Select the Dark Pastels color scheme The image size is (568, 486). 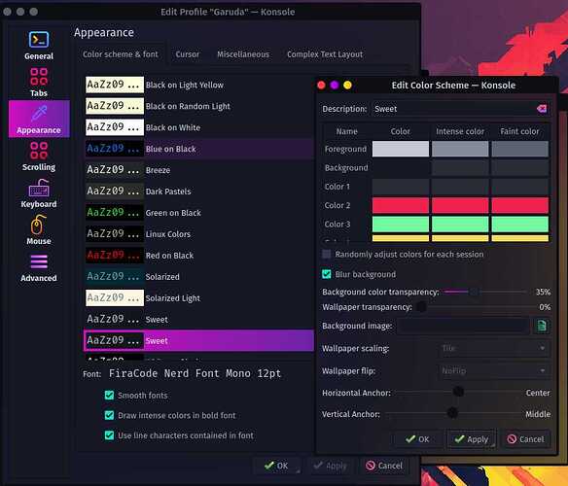(199, 191)
